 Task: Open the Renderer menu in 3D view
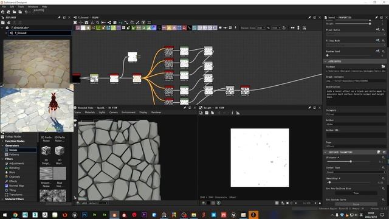(x=156, y=113)
